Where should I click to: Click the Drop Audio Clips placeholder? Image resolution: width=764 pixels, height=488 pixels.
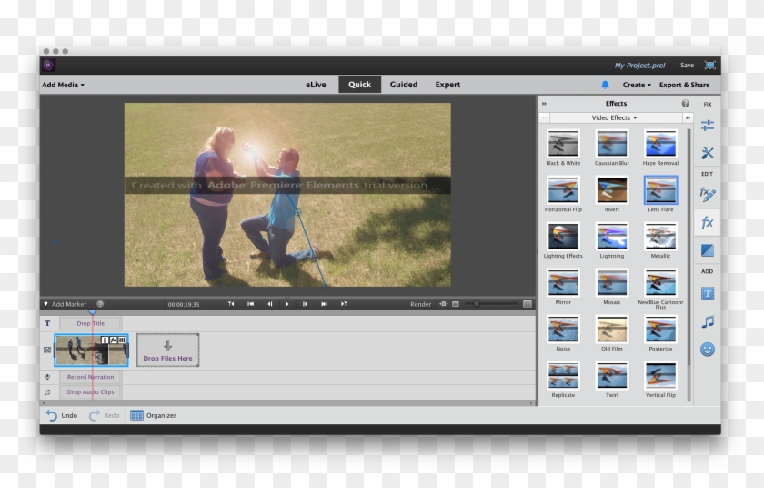click(91, 392)
